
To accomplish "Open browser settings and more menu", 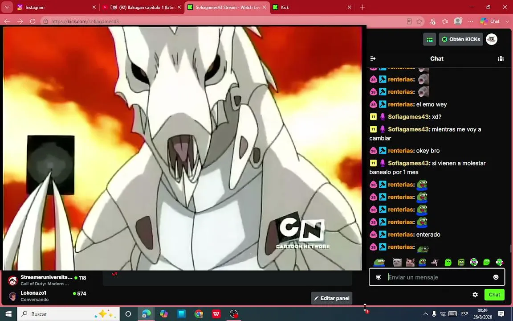I will (x=470, y=21).
